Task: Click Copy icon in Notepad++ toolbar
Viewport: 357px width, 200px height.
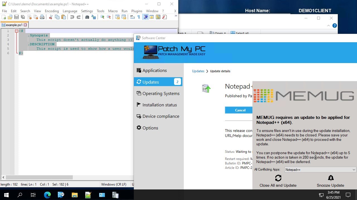Action: [x=57, y=17]
